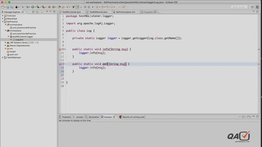Open dropdown next to Debug icon
The image size is (262, 147).
click(x=30, y=7)
